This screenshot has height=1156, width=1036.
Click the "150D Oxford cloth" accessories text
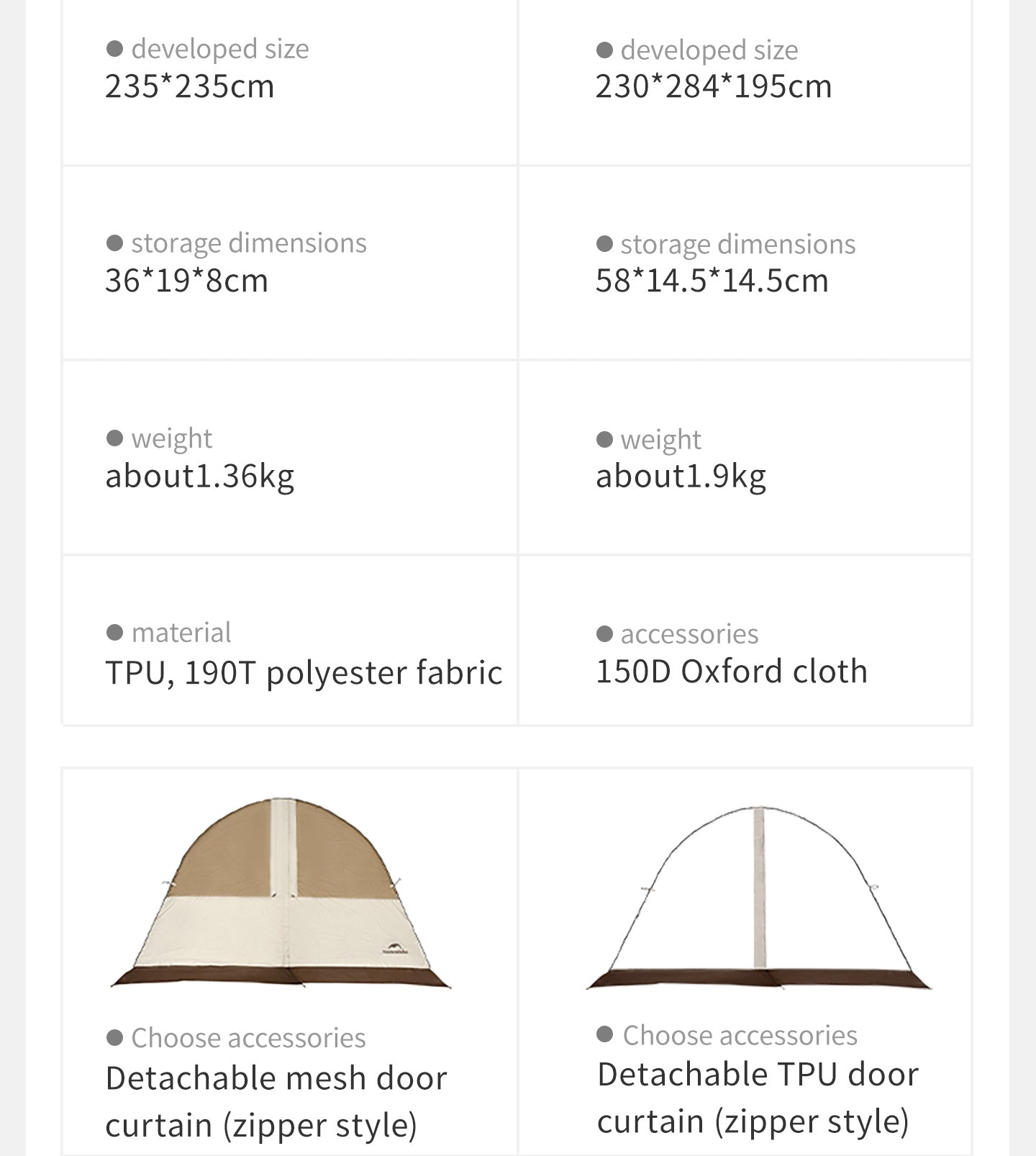(x=732, y=672)
